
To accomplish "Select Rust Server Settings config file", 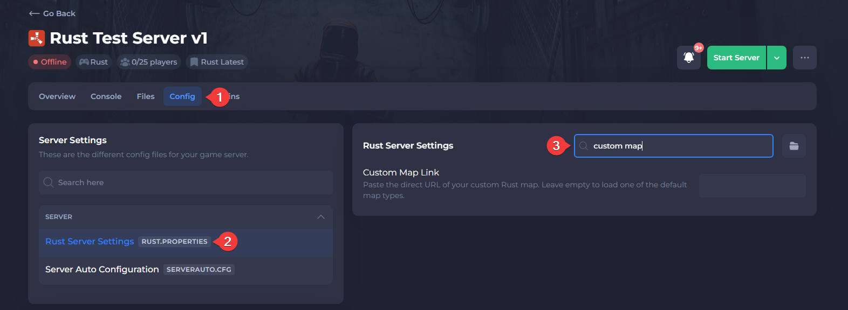I will pos(90,242).
